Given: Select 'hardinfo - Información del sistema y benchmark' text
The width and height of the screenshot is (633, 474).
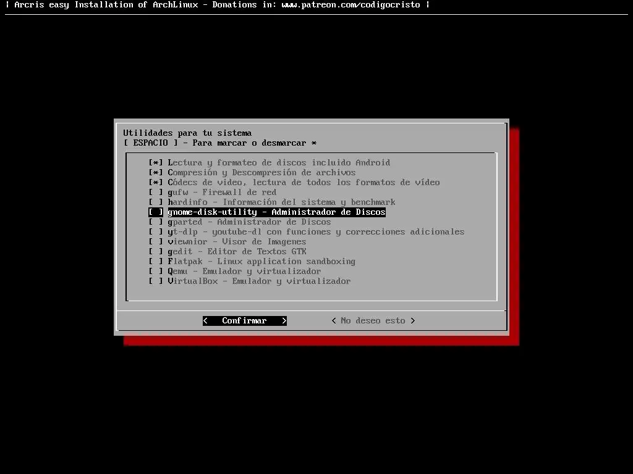Looking at the screenshot, I should tap(281, 202).
